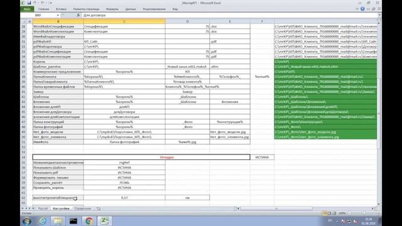This screenshot has width=402, height=226.
Task: Select column B header
Action: 58,21
